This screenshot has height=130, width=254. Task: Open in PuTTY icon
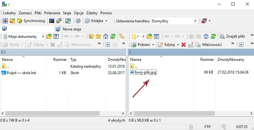(x=59, y=21)
